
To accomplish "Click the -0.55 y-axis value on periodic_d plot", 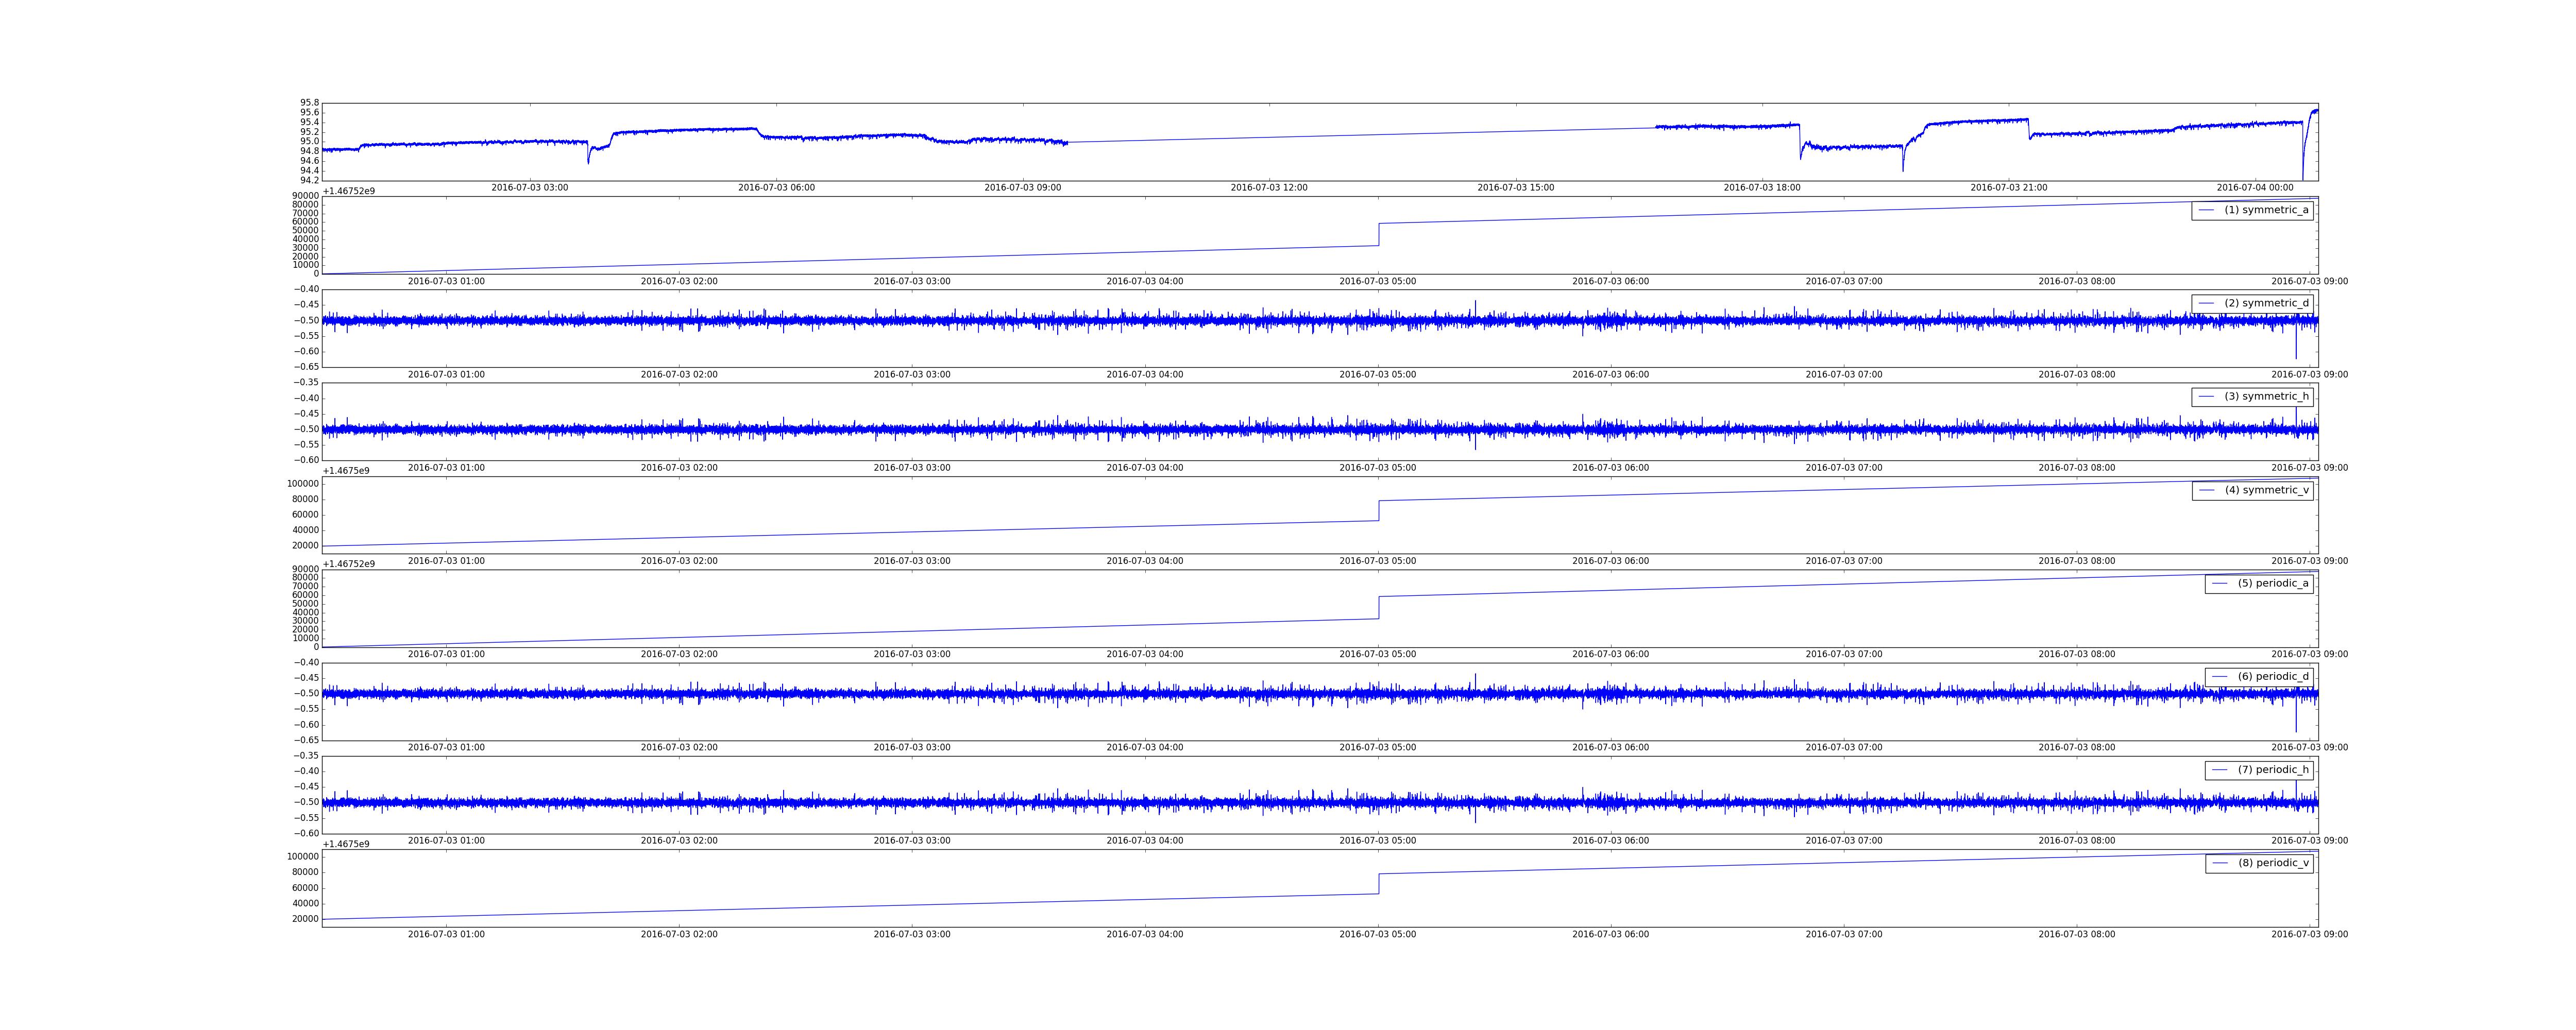I will pos(306,709).
